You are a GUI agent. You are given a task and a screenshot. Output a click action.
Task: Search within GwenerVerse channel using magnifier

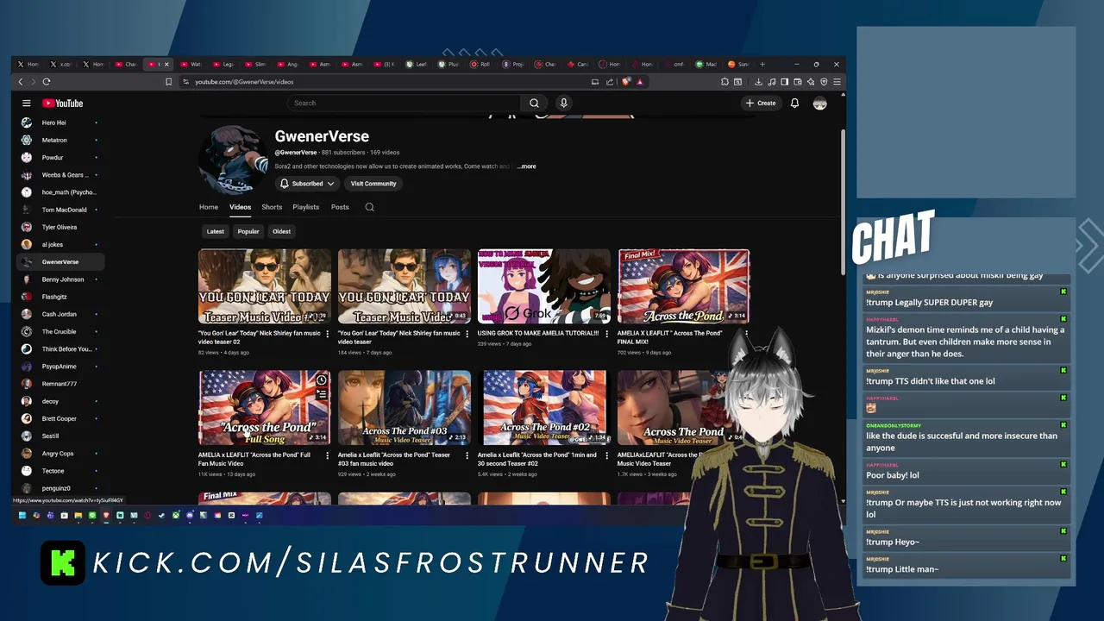[x=369, y=207]
